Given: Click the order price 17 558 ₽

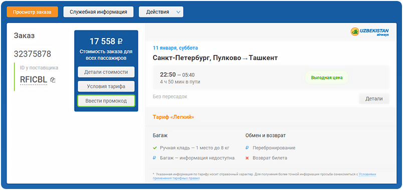Looking at the screenshot, I should 106,41.
